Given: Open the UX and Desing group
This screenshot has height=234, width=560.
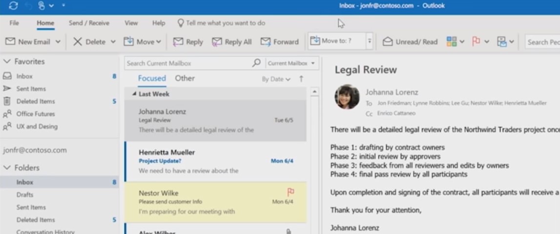Looking at the screenshot, I should [37, 126].
